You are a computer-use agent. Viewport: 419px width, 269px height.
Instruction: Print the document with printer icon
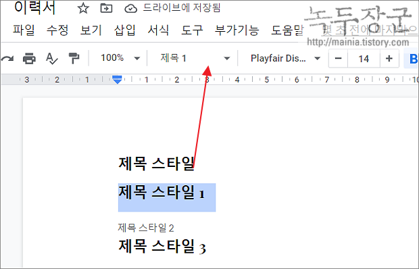[x=29, y=58]
